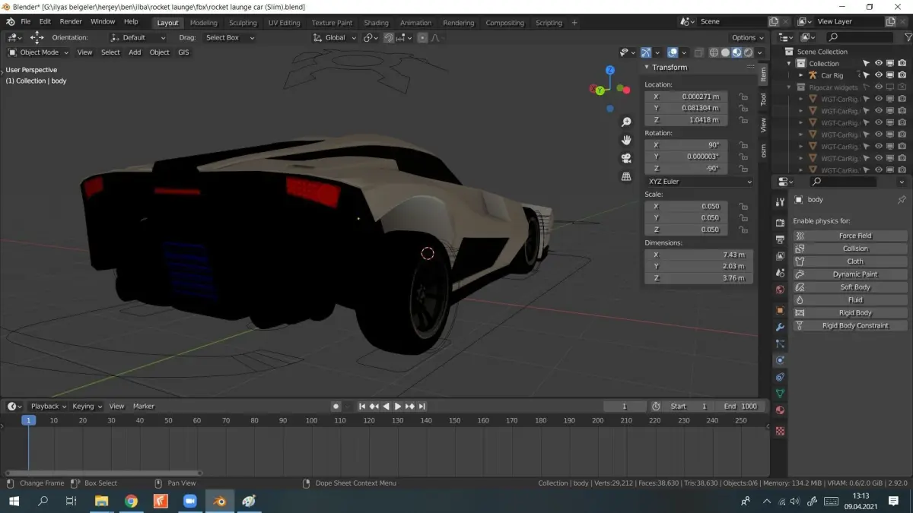Open the Playback dropdown in timeline

(x=48, y=406)
